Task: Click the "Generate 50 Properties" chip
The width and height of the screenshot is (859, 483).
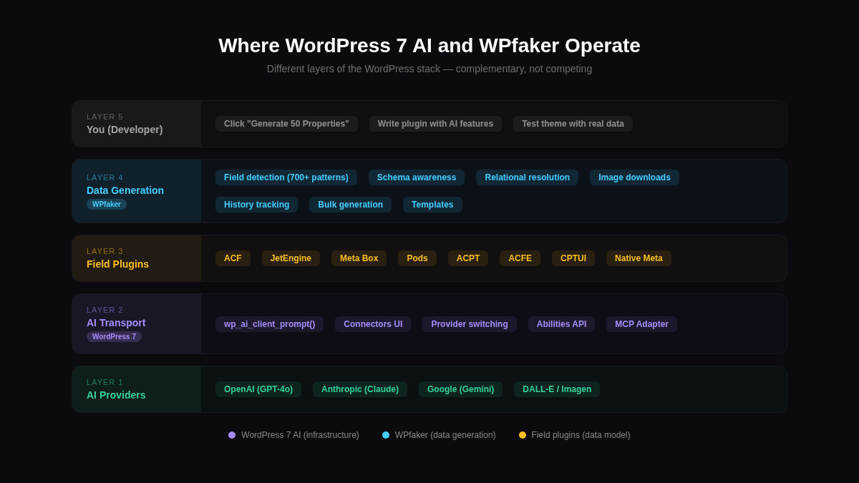Action: 286,124
